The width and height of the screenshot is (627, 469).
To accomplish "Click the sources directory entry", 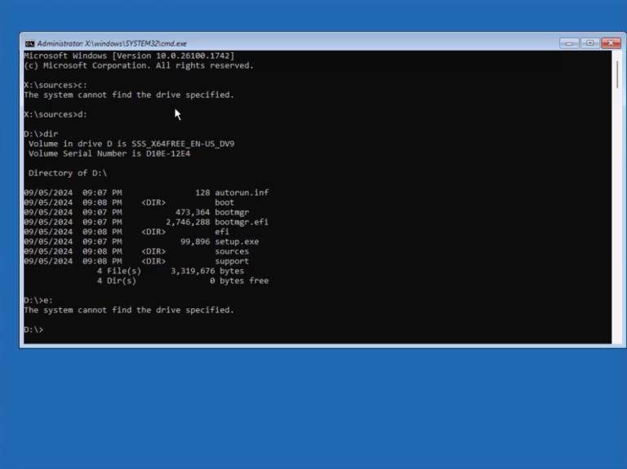I will [232, 251].
